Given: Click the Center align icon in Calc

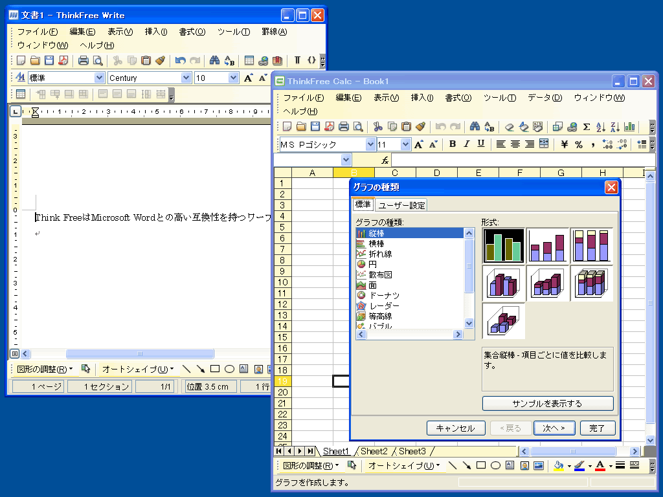Looking at the screenshot, I should coord(515,144).
